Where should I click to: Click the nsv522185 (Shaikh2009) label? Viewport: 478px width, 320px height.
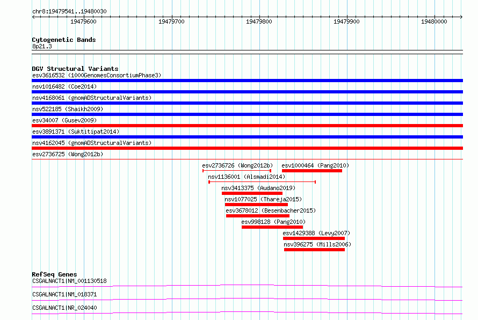tap(68, 109)
